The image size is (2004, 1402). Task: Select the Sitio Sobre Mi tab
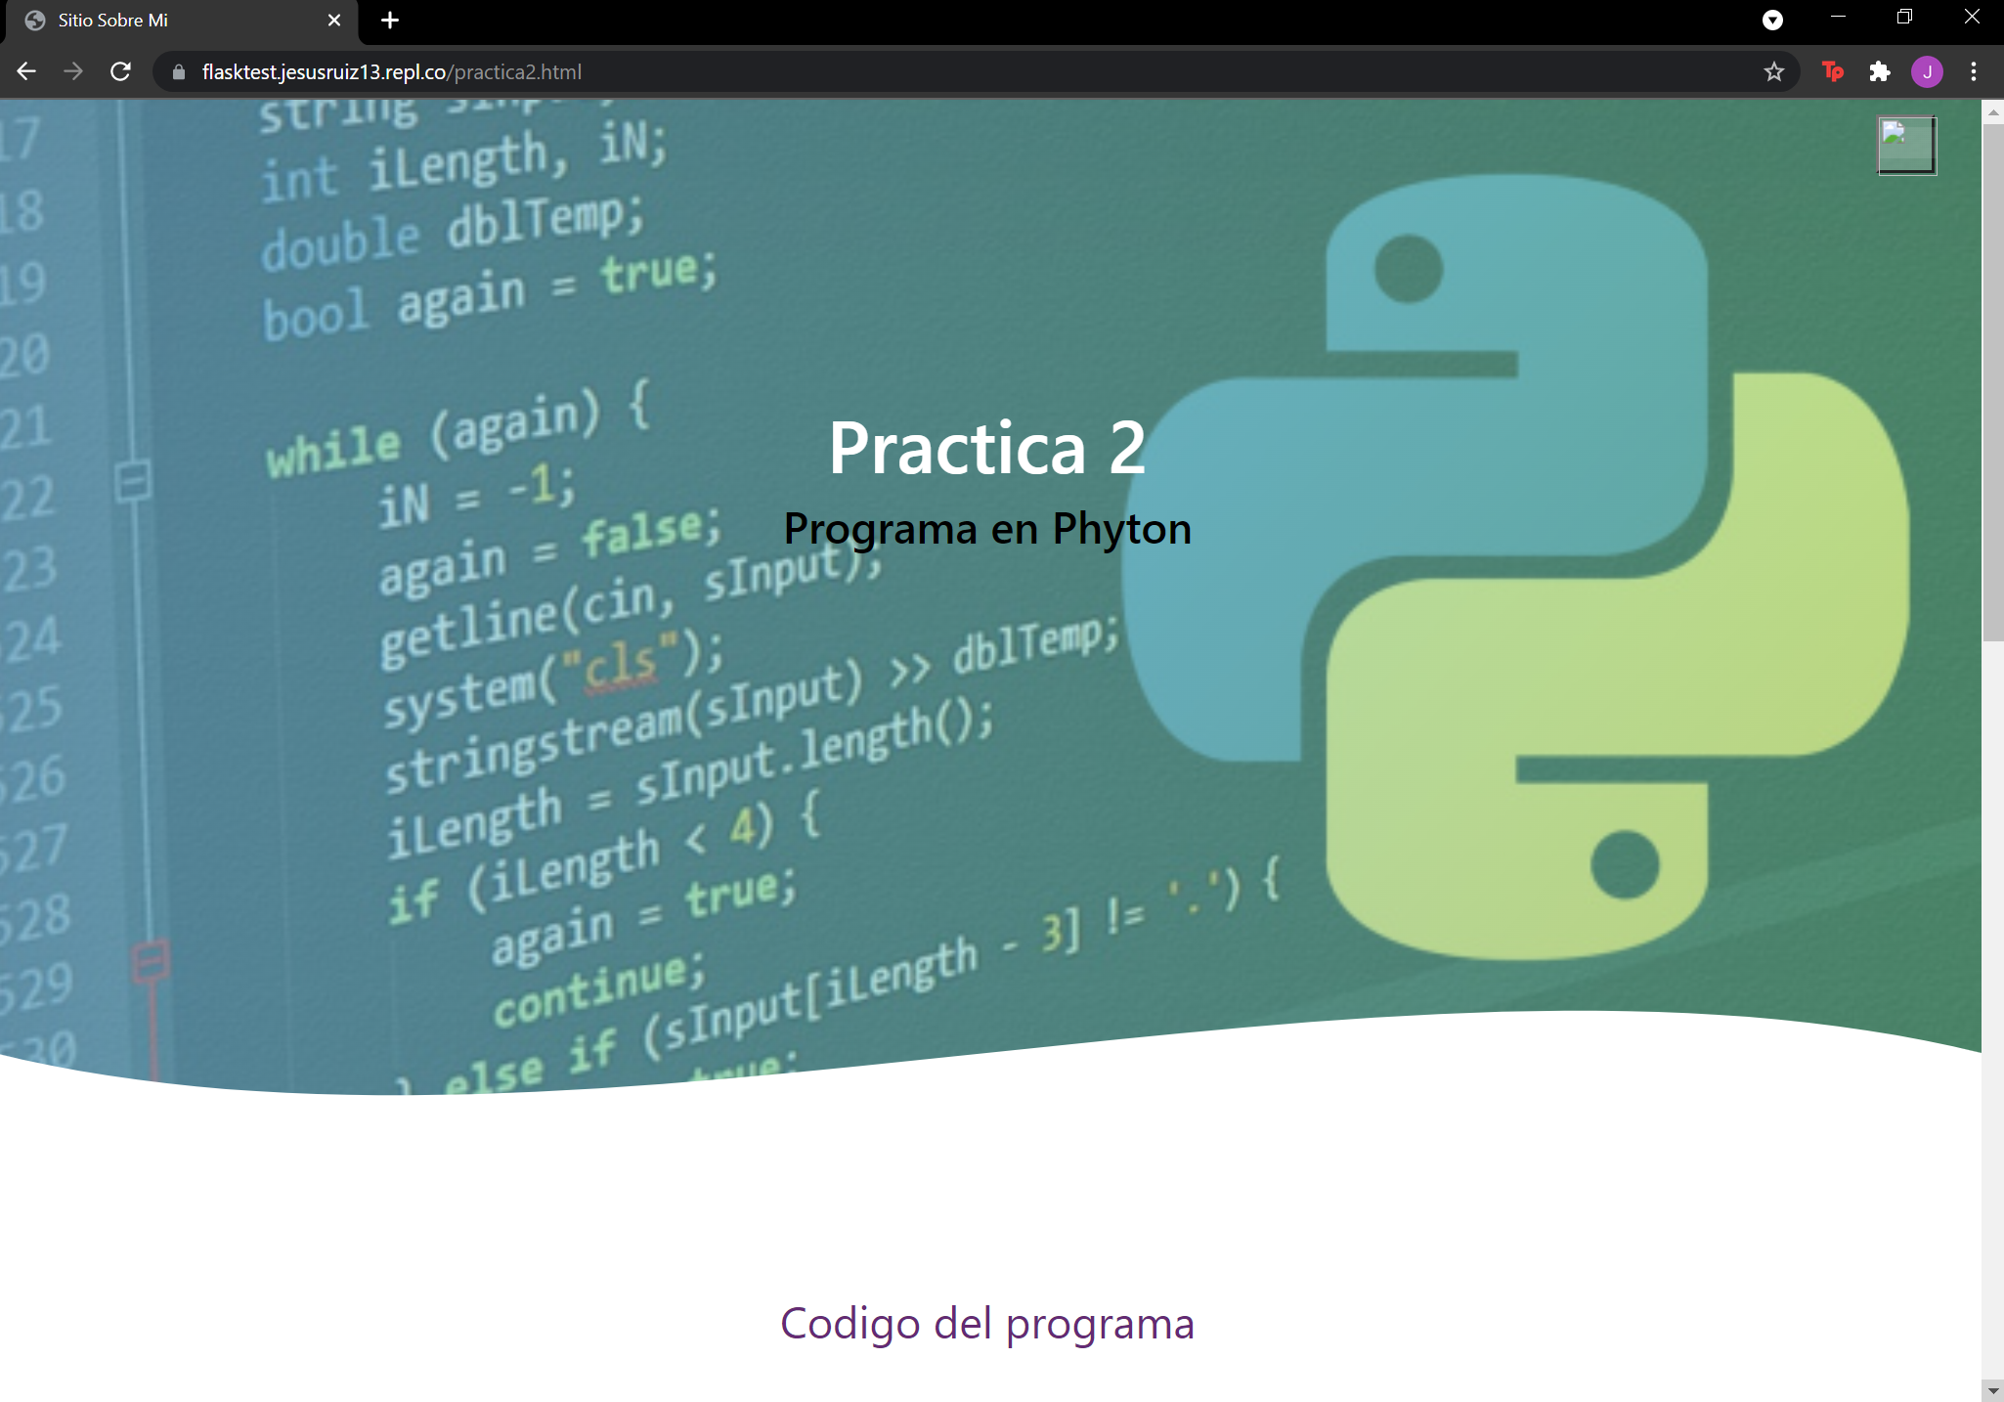tap(182, 21)
